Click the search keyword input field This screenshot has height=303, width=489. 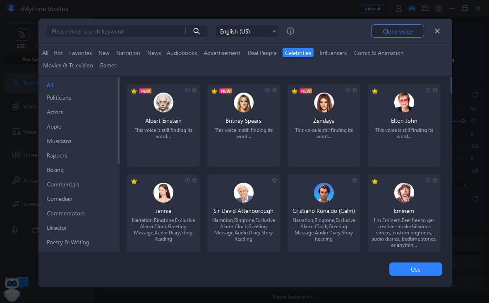(116, 31)
